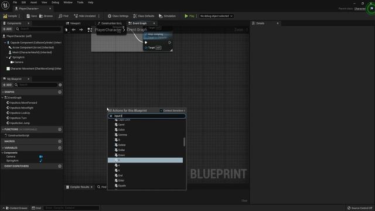Click the Browse toolbar button
The height and width of the screenshot is (211, 375).
(x=46, y=16)
